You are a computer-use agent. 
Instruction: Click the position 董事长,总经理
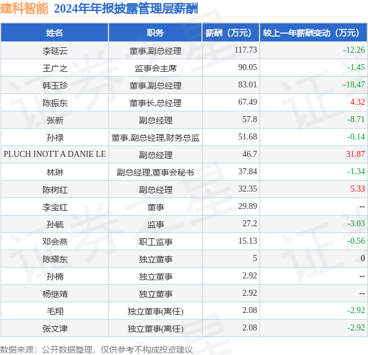point(155,103)
